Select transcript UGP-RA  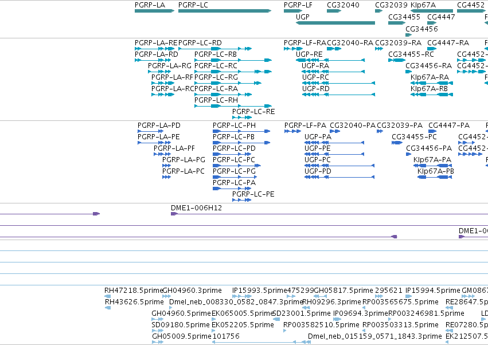[x=333, y=72]
